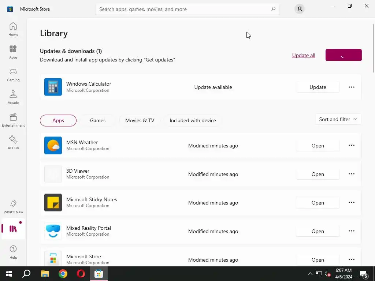
Task: Click the Windows Calculator app icon
Action: (x=53, y=87)
